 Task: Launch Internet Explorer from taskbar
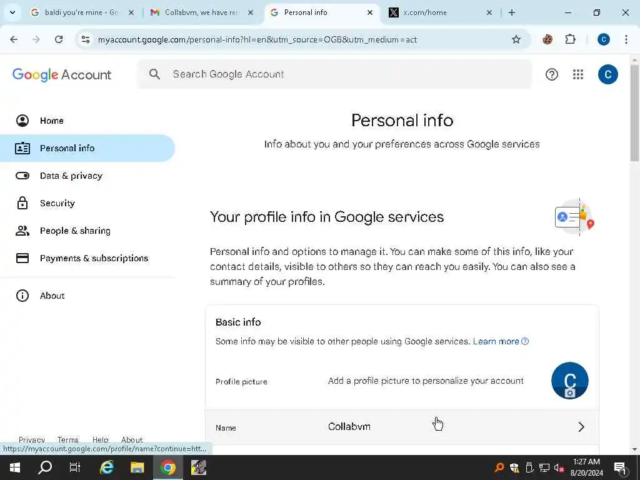point(106,467)
